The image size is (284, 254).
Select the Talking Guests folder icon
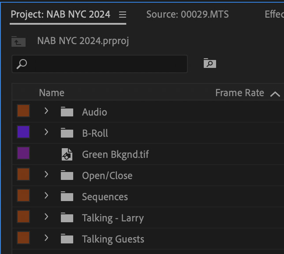click(67, 239)
